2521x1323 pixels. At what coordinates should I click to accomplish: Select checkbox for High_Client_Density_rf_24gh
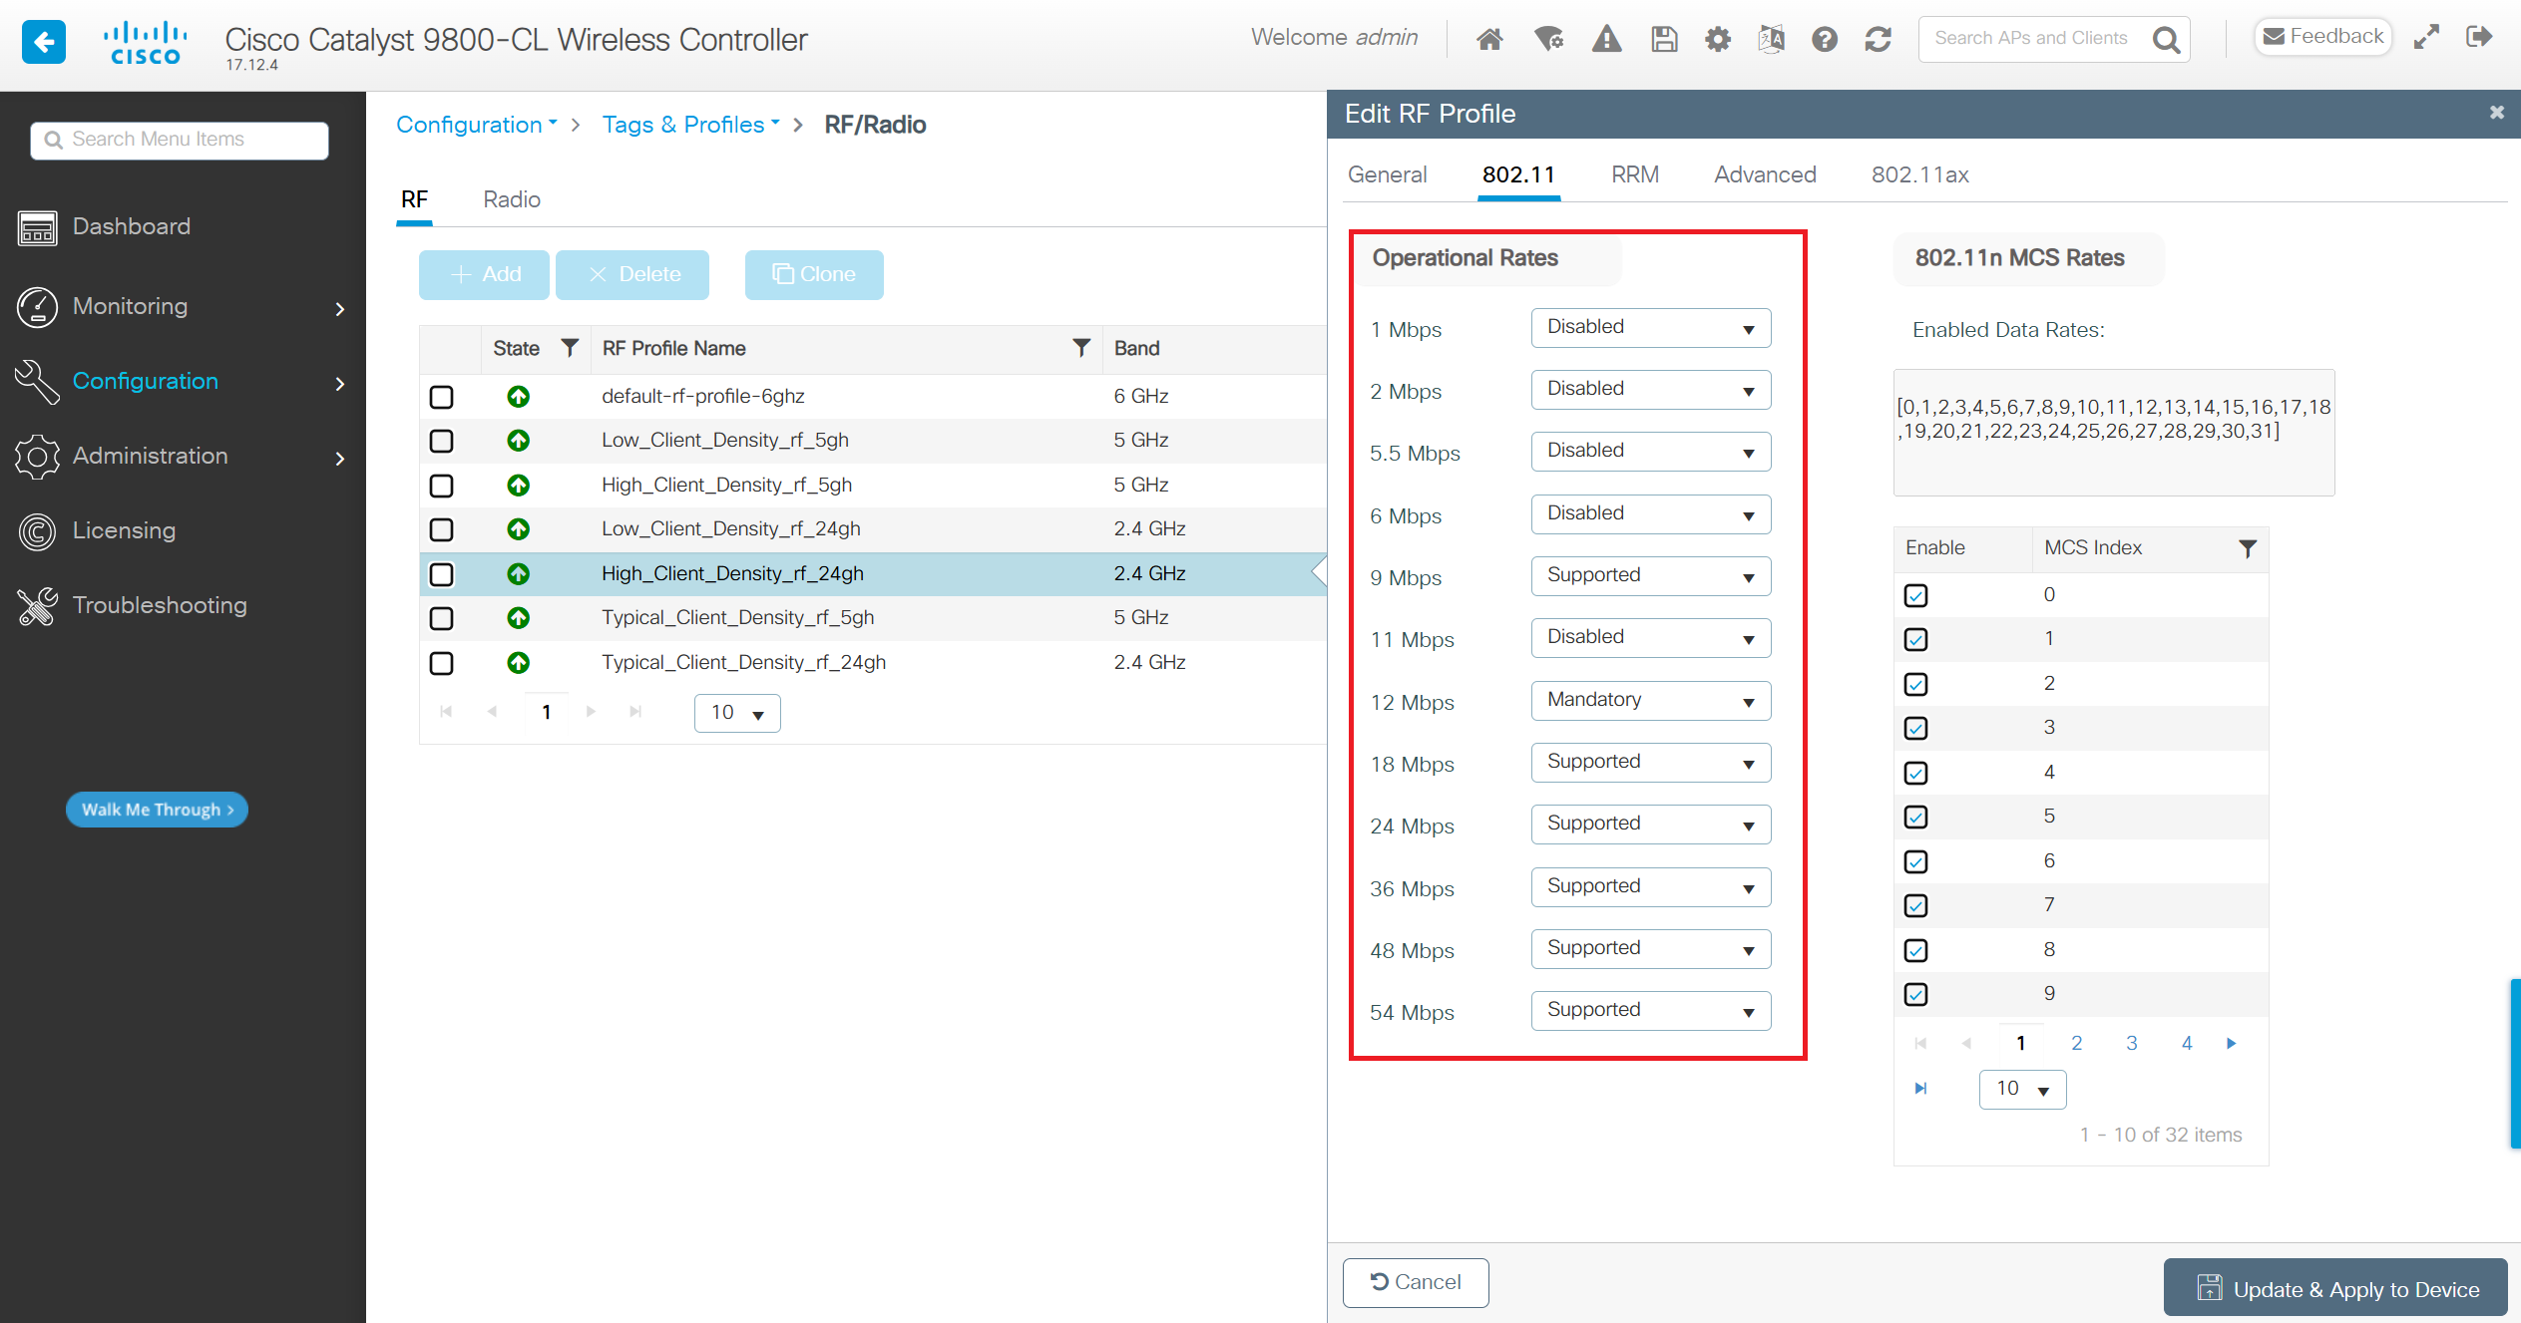coord(441,574)
